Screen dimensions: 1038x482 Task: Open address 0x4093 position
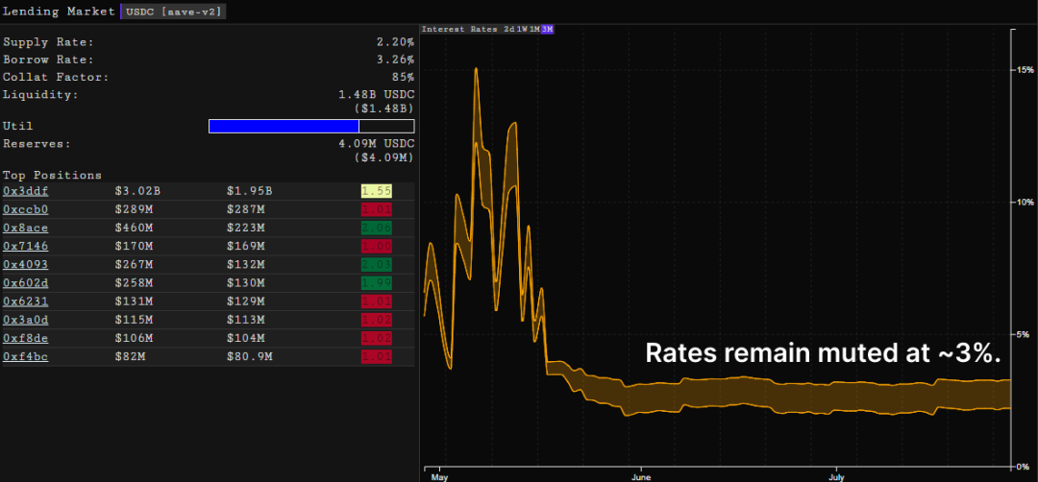click(25, 264)
